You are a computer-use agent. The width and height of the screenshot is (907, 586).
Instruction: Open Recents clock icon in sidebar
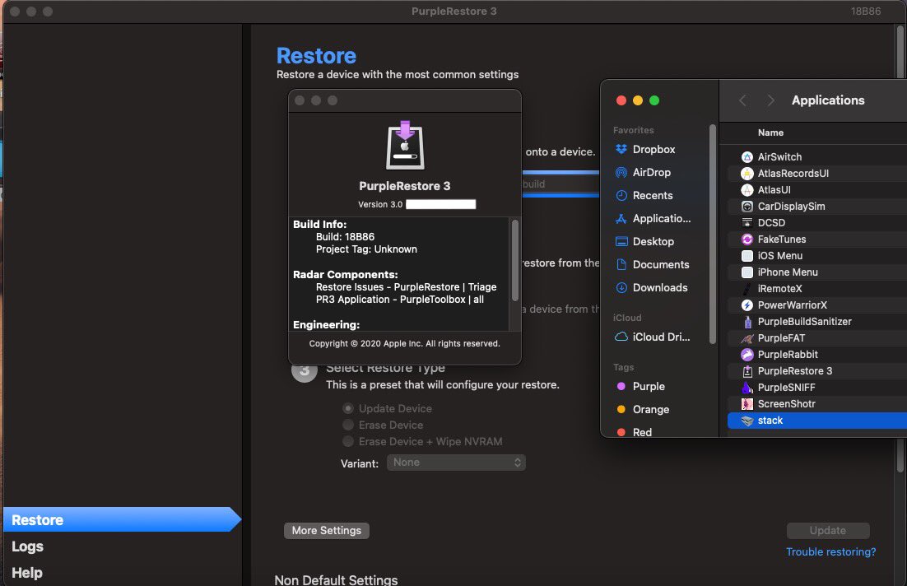(x=621, y=196)
